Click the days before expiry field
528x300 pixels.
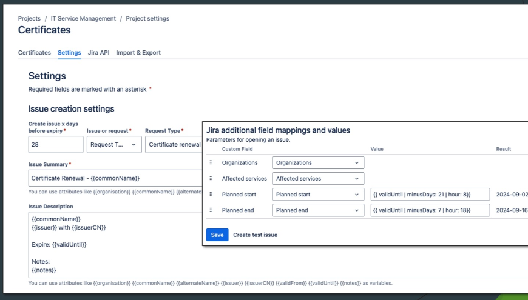coord(56,144)
